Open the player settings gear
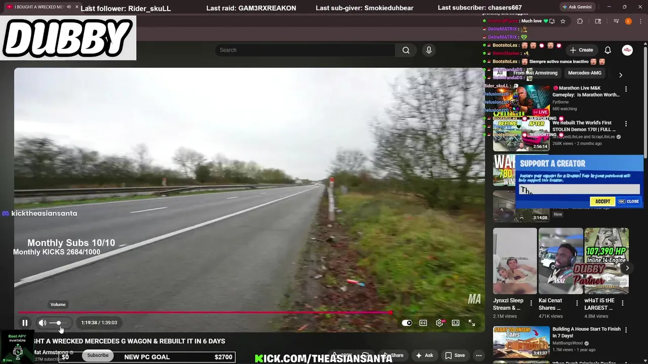This screenshot has width=648, height=364. point(439,323)
